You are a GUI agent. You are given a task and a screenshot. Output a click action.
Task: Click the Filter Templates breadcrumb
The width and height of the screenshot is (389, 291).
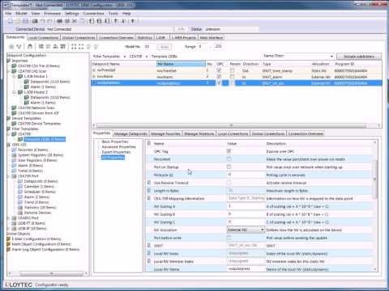tap(106, 57)
